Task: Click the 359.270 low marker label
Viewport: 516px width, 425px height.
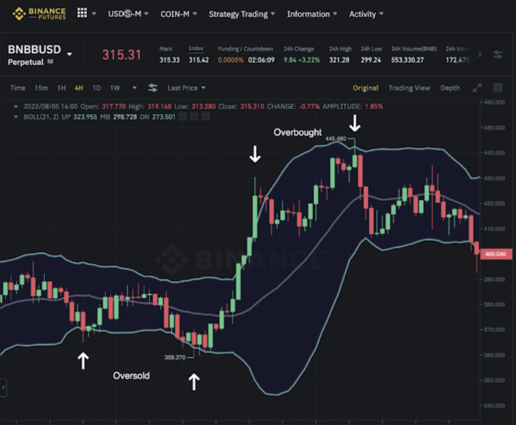Action: click(175, 357)
